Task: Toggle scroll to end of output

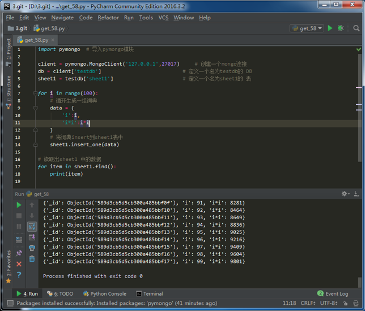Action: pos(32,237)
